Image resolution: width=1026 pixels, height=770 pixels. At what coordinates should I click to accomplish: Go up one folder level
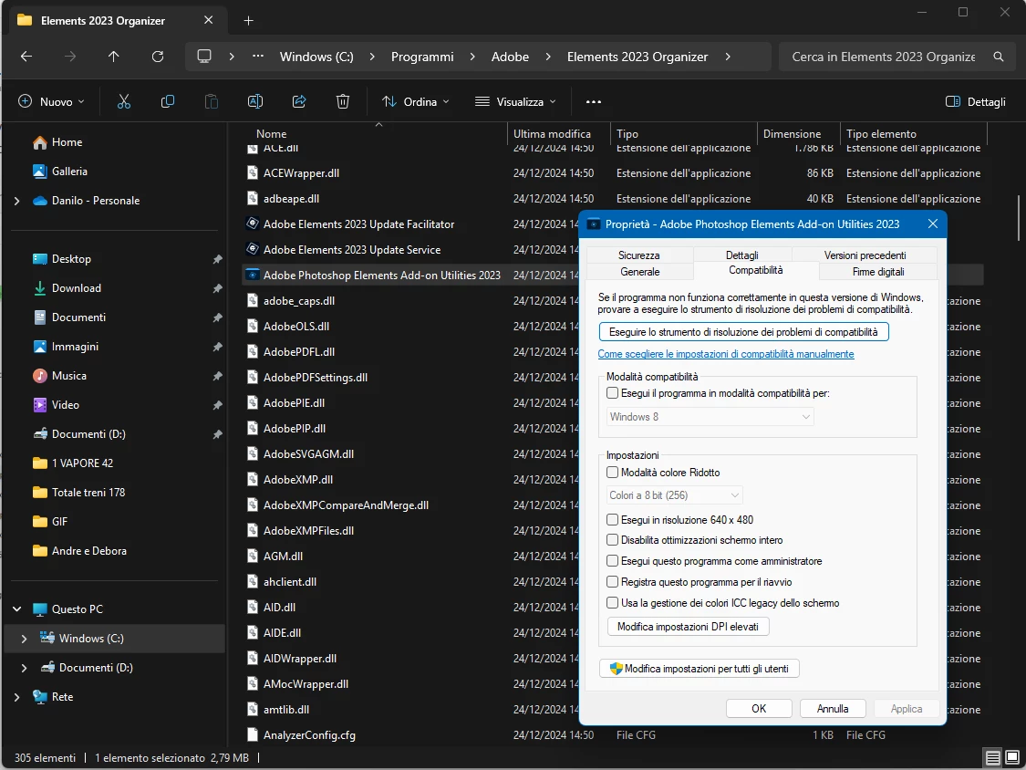click(x=113, y=57)
